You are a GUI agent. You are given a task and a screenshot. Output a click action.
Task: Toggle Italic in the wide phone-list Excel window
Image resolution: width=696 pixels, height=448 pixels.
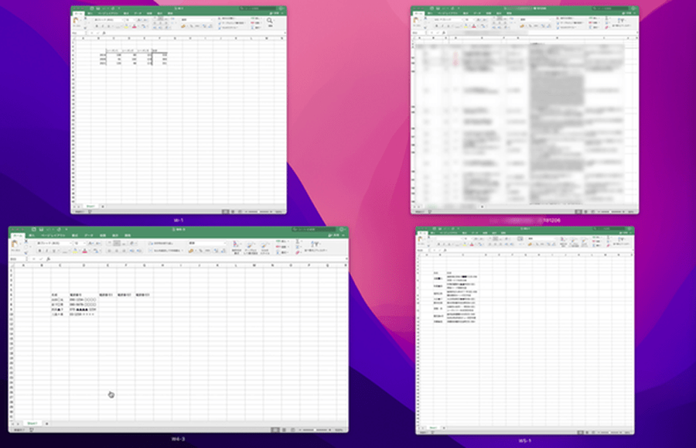point(46,251)
